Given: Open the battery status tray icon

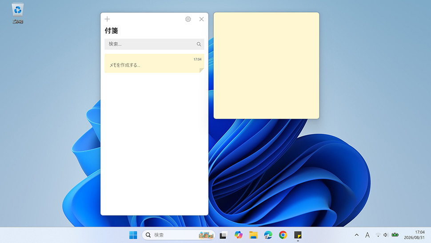Looking at the screenshot, I should tap(395, 235).
